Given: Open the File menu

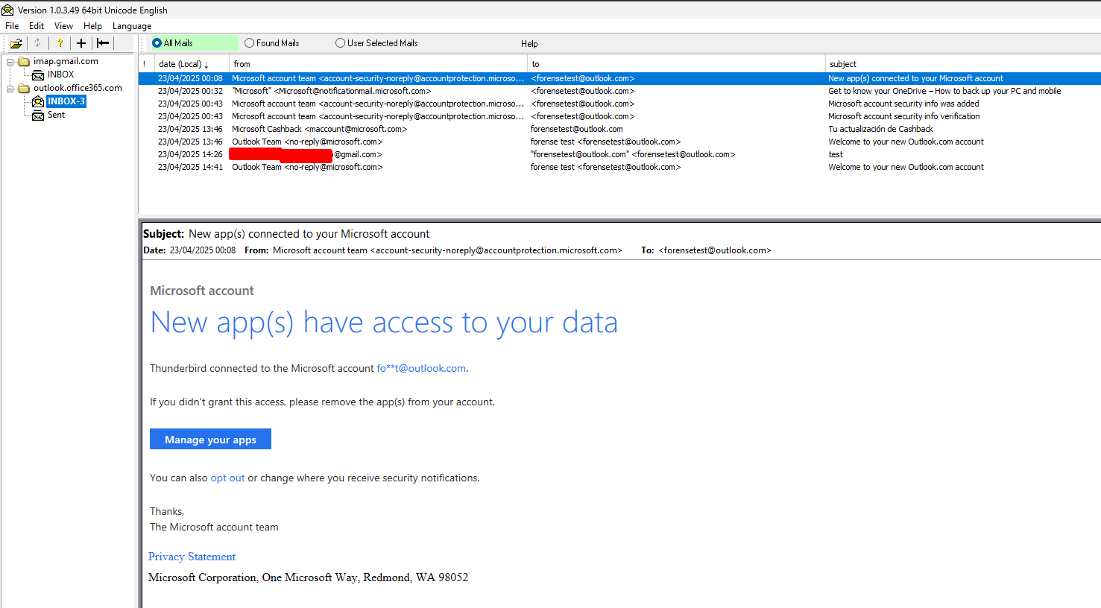Looking at the screenshot, I should pyautogui.click(x=12, y=26).
